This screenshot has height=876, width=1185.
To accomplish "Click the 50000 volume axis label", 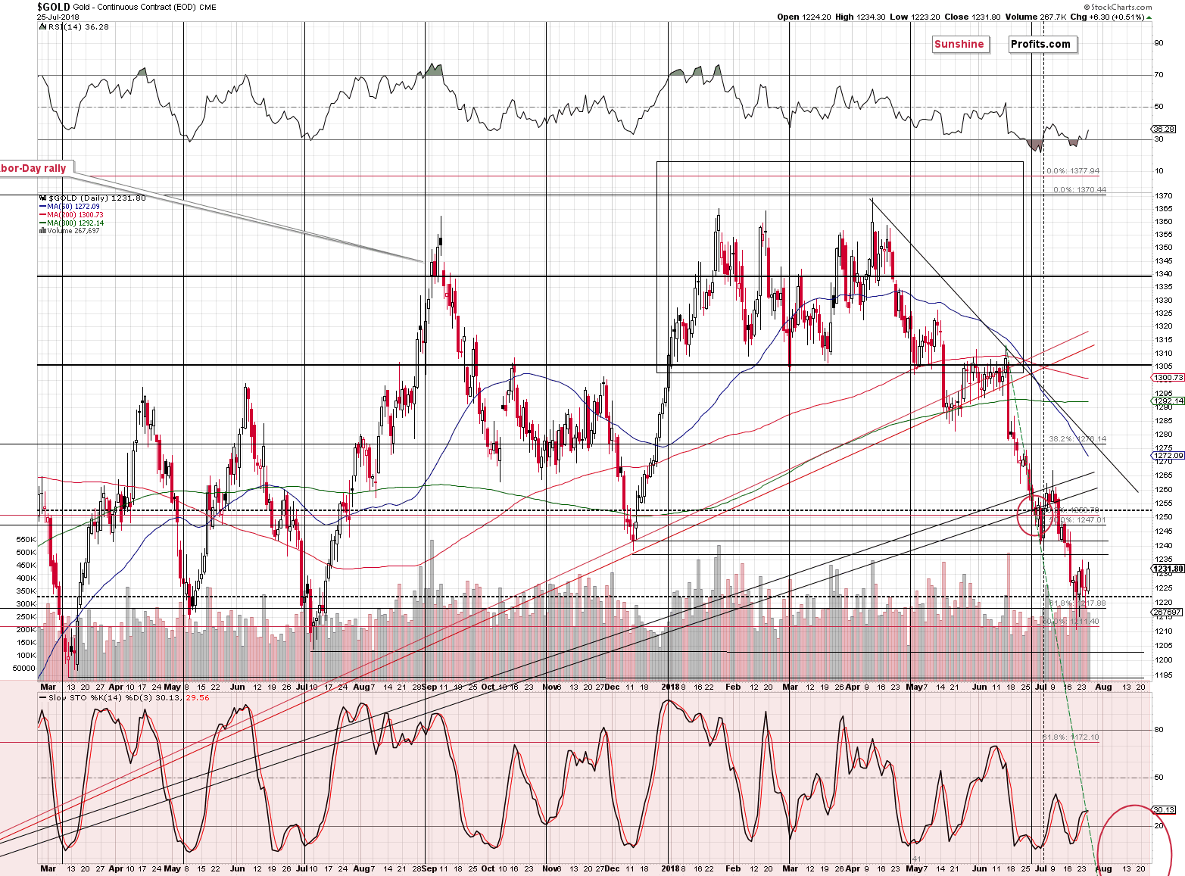I will 25,669.
